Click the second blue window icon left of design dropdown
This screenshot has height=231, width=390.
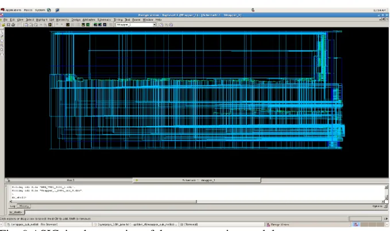coord(100,25)
